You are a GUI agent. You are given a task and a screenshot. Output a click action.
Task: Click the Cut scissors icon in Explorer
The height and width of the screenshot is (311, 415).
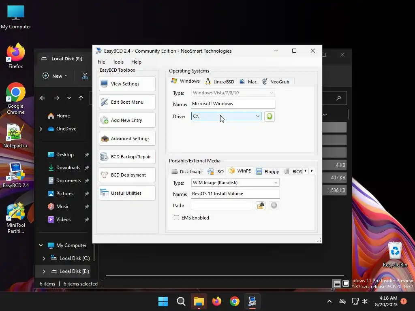coord(85,76)
